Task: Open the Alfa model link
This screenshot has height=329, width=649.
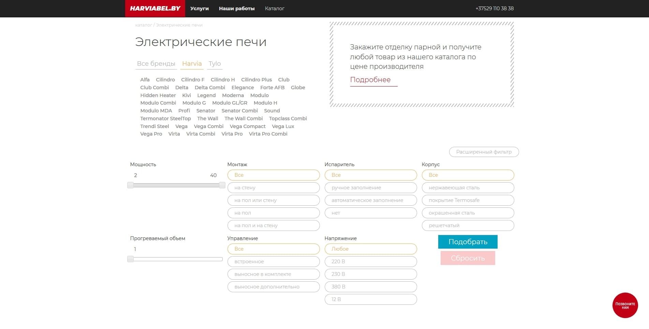Action: tap(145, 80)
